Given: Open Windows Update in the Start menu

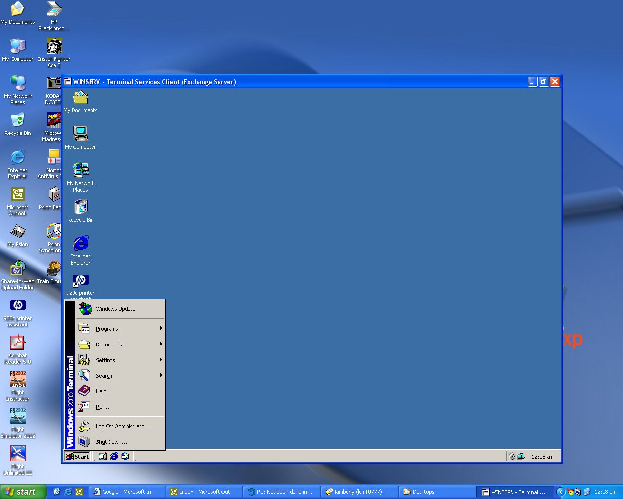Looking at the screenshot, I should (x=115, y=309).
